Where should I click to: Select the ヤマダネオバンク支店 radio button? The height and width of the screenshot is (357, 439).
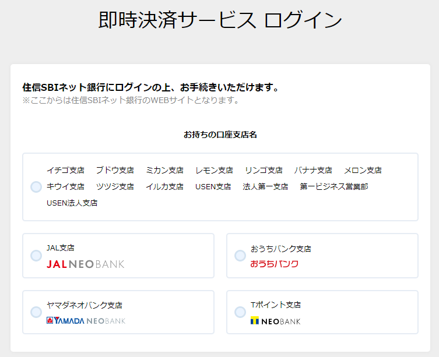[36, 312]
